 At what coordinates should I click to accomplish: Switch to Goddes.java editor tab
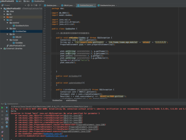point(51,5)
